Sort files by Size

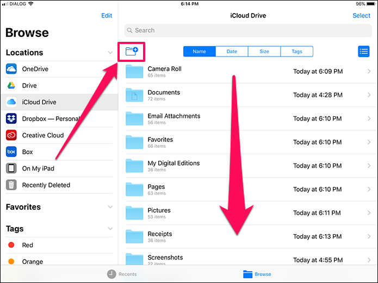[264, 51]
